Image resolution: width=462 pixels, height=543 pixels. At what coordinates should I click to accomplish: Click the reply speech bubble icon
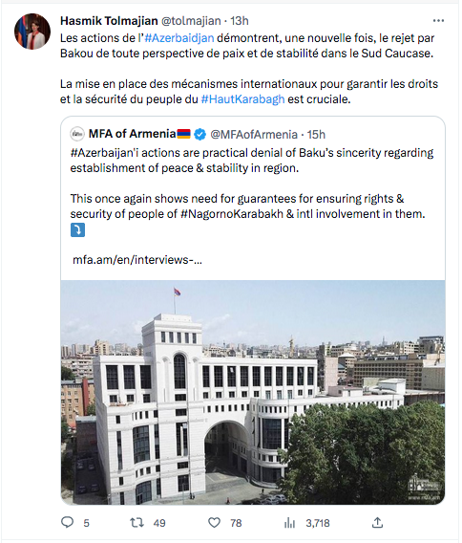point(67,522)
